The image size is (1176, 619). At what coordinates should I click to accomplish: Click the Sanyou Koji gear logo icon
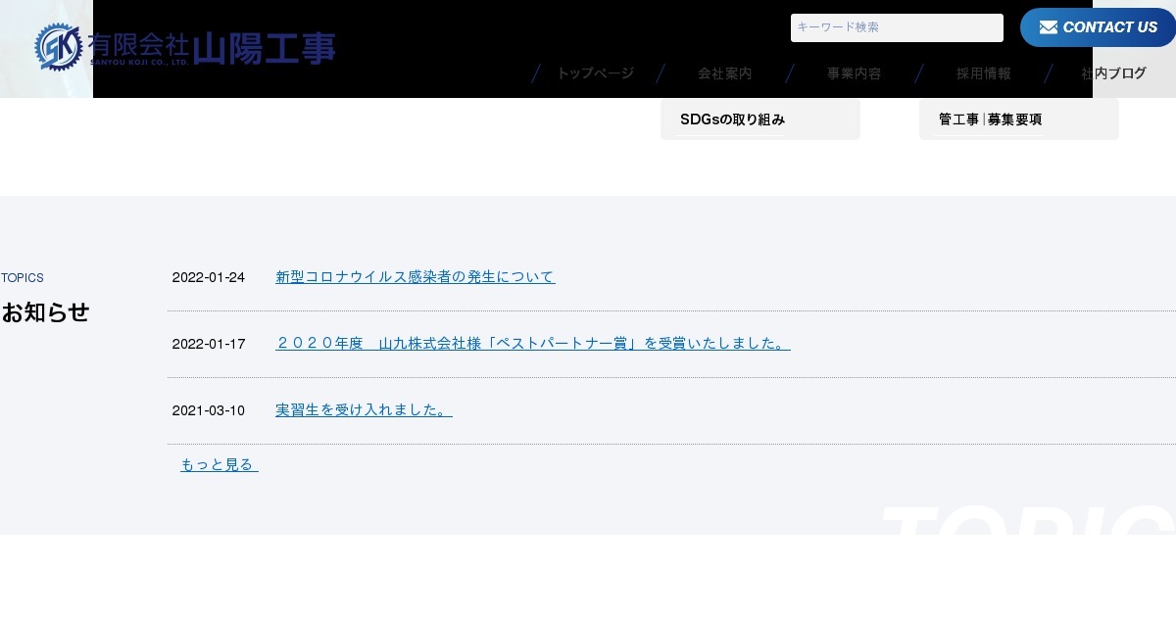[x=59, y=47]
